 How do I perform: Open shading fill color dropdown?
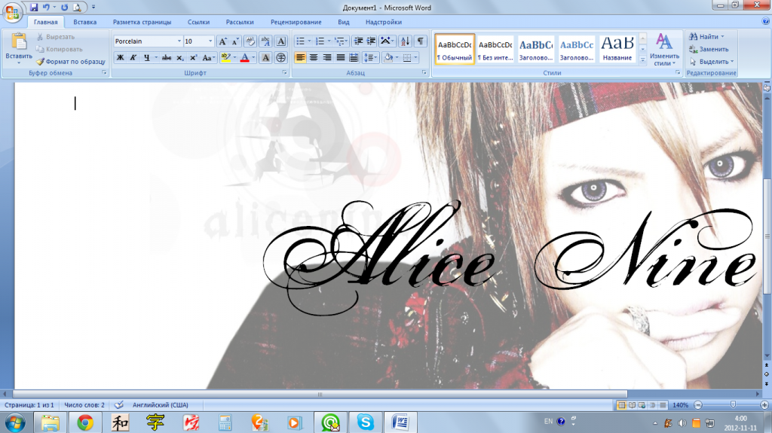[397, 57]
